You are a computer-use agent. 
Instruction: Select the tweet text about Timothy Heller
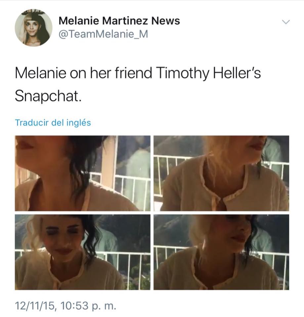coord(138,84)
